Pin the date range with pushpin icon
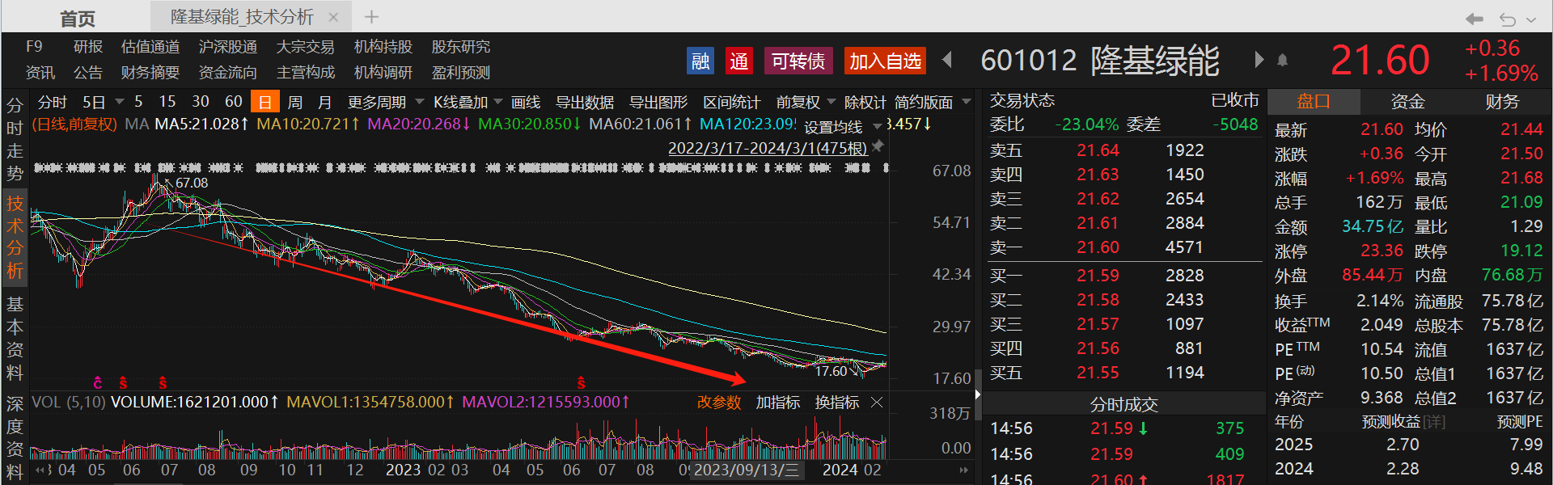Viewport: 1553px width, 485px height. pyautogui.click(x=878, y=146)
